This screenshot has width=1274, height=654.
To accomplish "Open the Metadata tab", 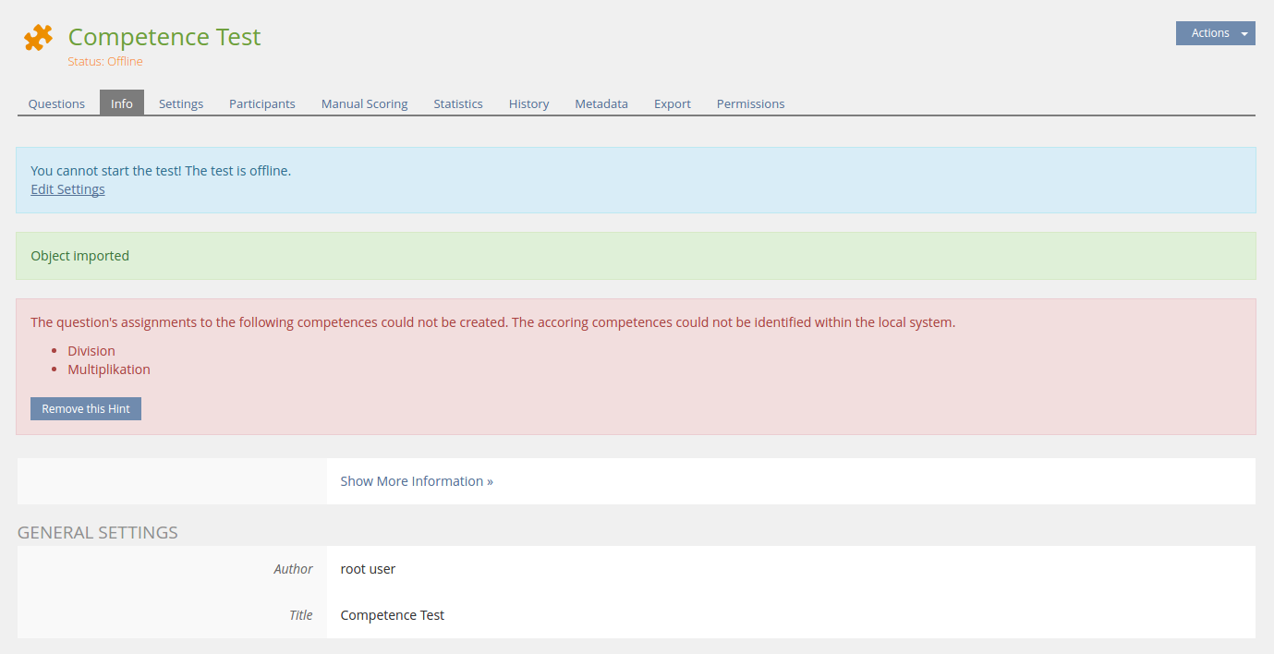I will (x=601, y=103).
